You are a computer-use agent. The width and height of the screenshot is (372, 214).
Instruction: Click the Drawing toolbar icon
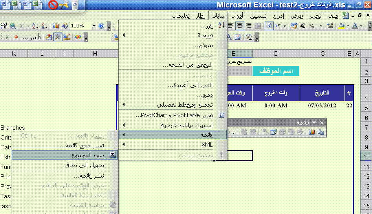pyautogui.click(x=64, y=26)
